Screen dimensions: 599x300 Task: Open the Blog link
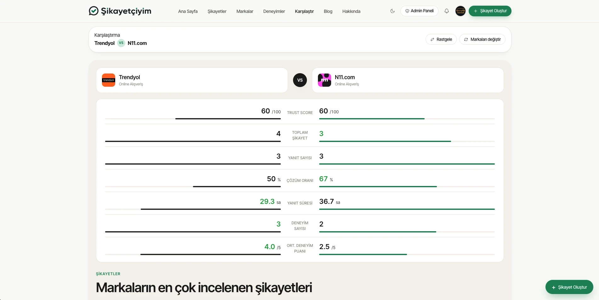328,11
